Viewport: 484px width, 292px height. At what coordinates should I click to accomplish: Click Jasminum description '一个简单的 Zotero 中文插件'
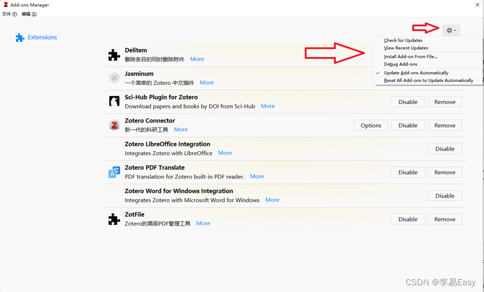(159, 83)
